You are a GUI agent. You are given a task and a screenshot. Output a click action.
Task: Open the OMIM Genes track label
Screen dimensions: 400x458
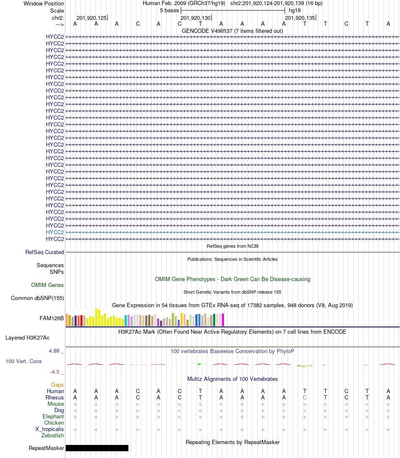(47, 285)
